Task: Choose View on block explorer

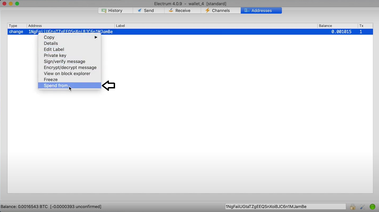Action: pyautogui.click(x=70, y=74)
